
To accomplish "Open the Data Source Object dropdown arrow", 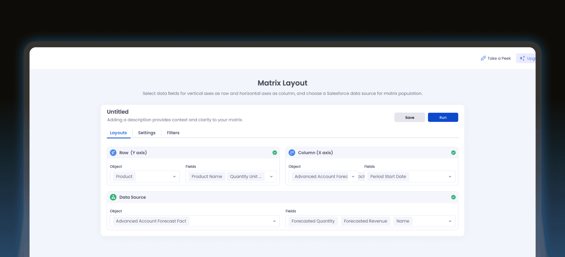I will pos(274,221).
